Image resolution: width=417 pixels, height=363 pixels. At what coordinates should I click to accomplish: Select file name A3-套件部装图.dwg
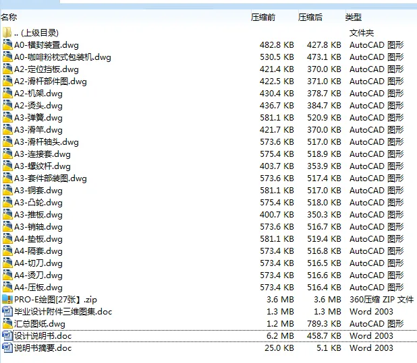[x=51, y=178]
